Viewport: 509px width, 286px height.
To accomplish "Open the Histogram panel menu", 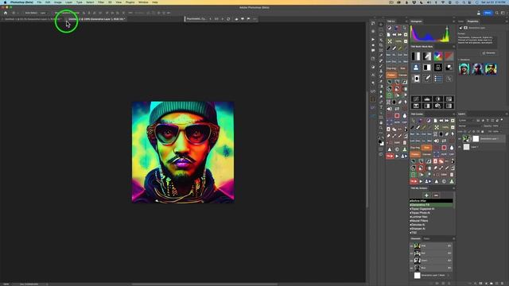I will [453, 21].
